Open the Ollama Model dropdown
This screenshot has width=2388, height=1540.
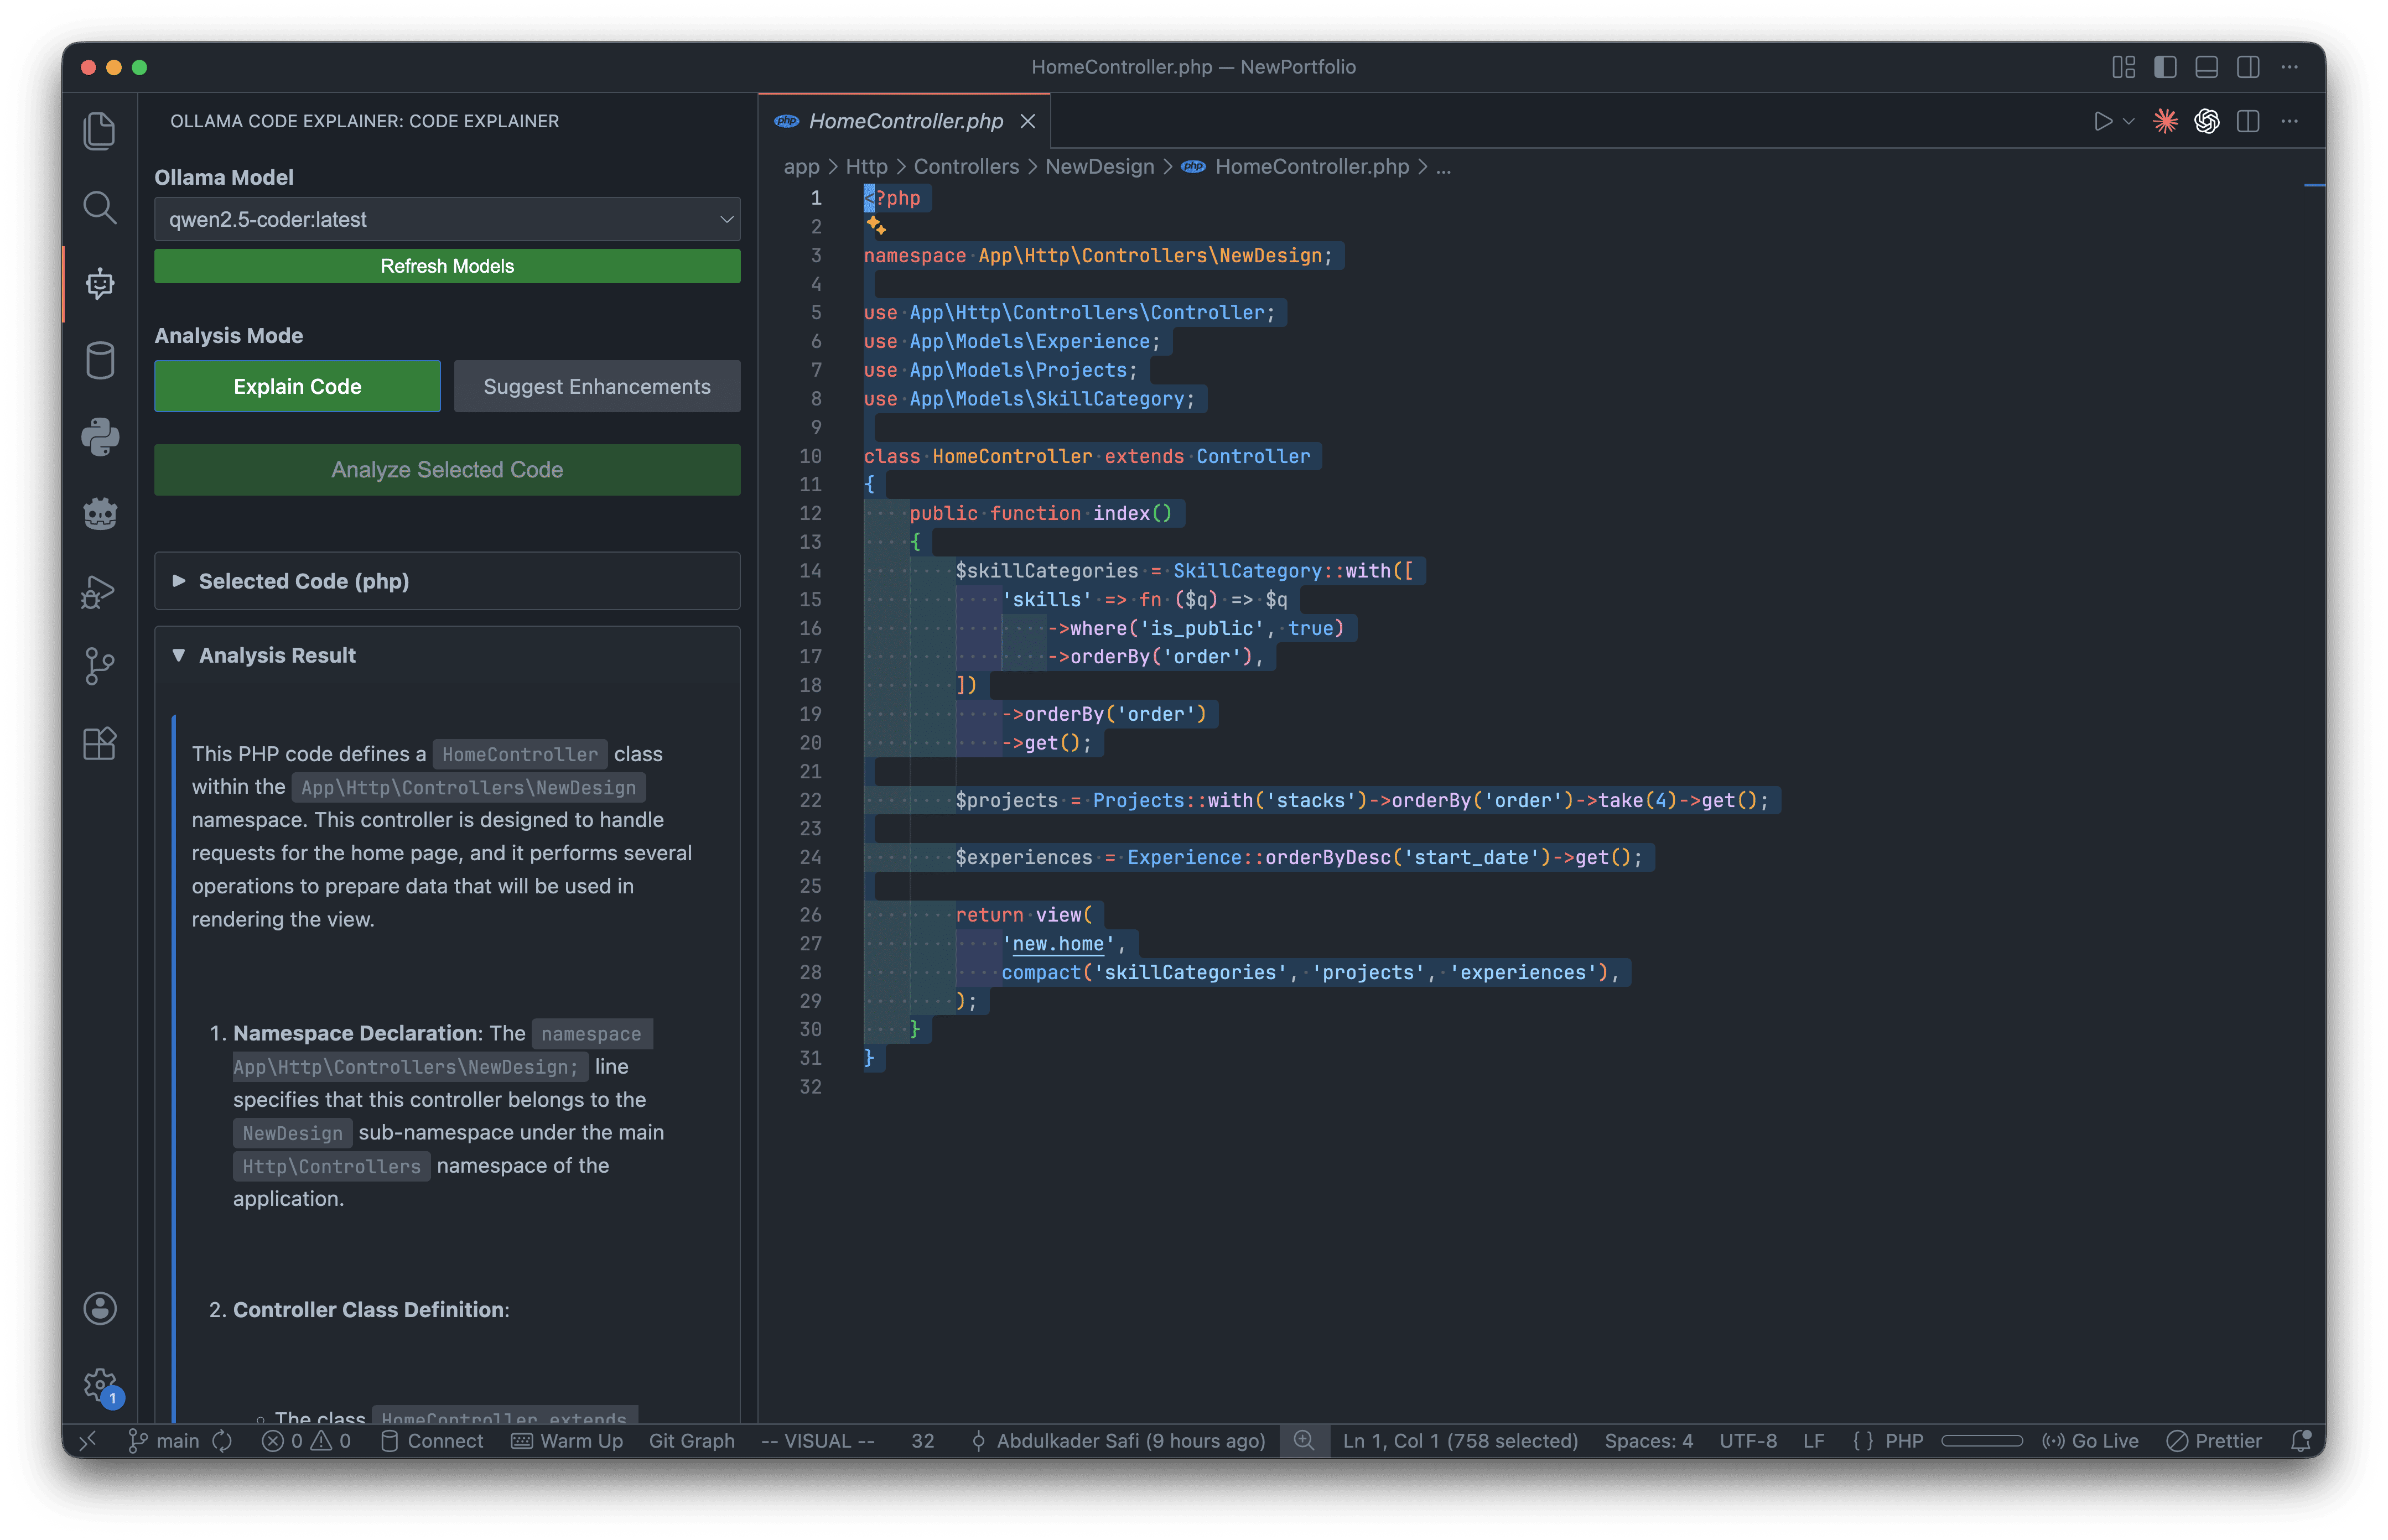click(446, 219)
